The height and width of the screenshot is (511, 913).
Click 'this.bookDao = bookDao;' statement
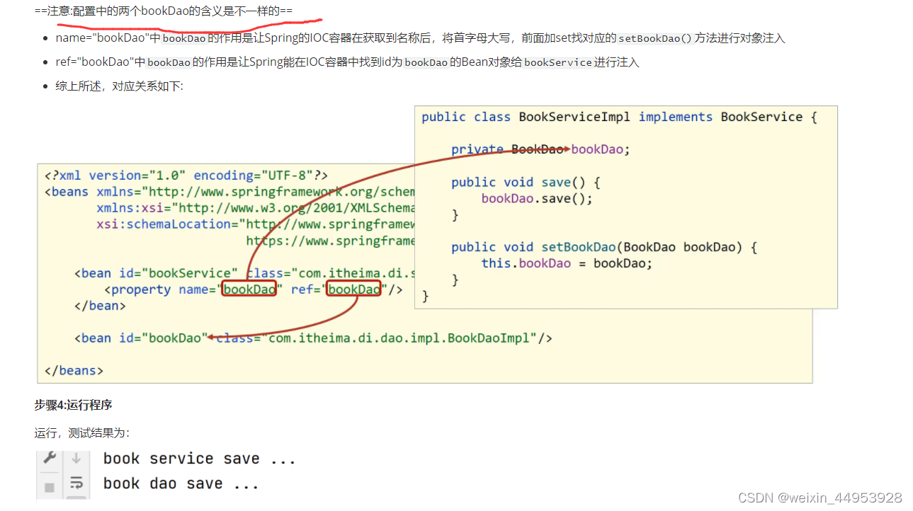tap(567, 263)
